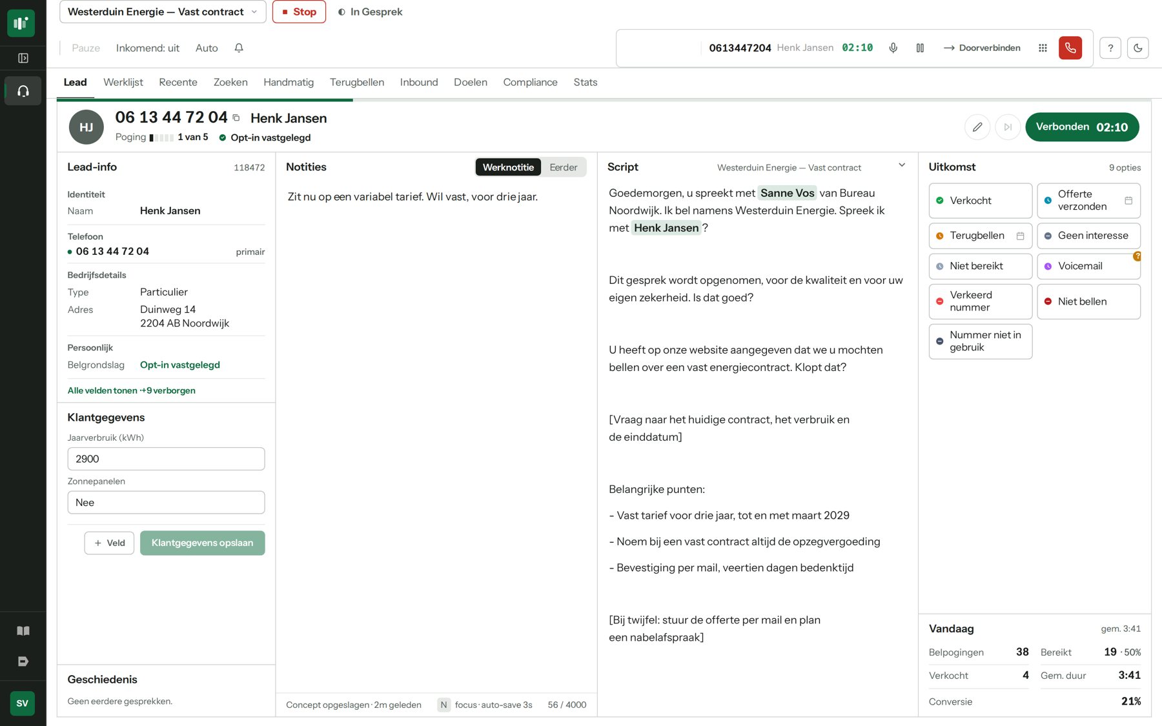
Task: Open the Westerduin Energie campaign dropdown
Action: [163, 12]
